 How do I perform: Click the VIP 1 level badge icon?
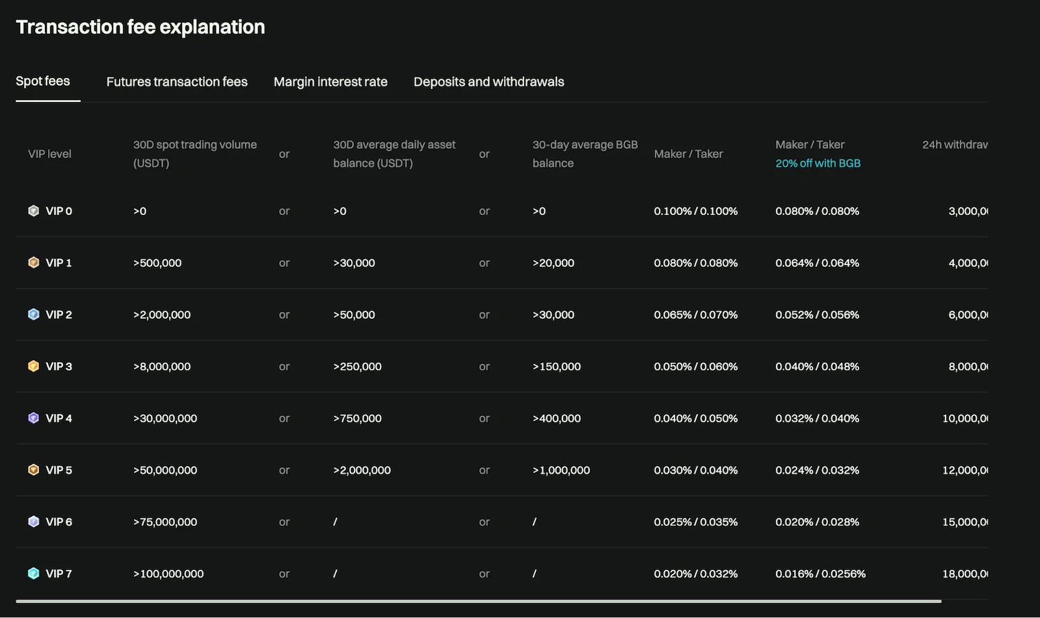pyautogui.click(x=34, y=263)
